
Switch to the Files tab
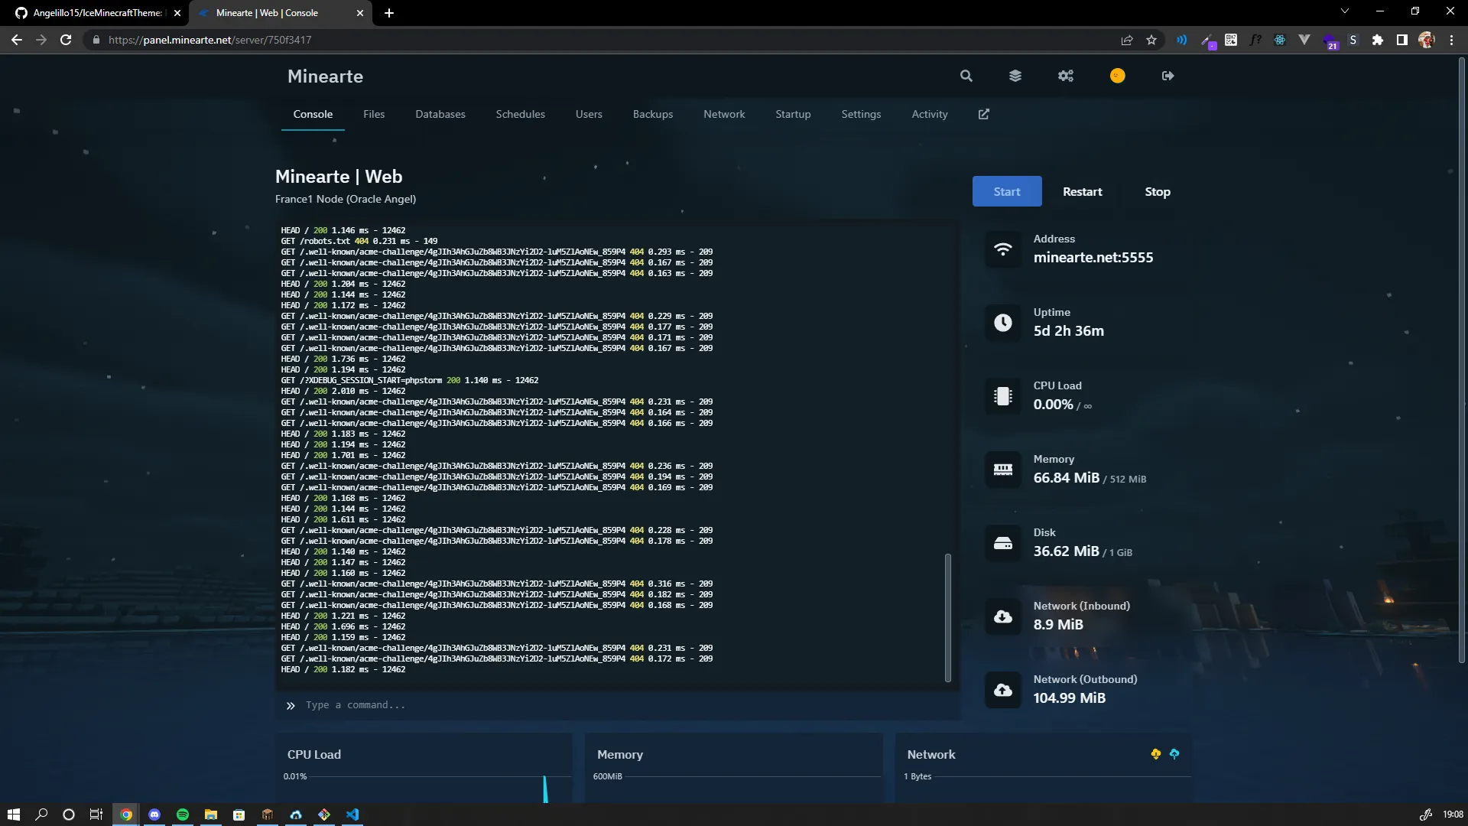[374, 114]
